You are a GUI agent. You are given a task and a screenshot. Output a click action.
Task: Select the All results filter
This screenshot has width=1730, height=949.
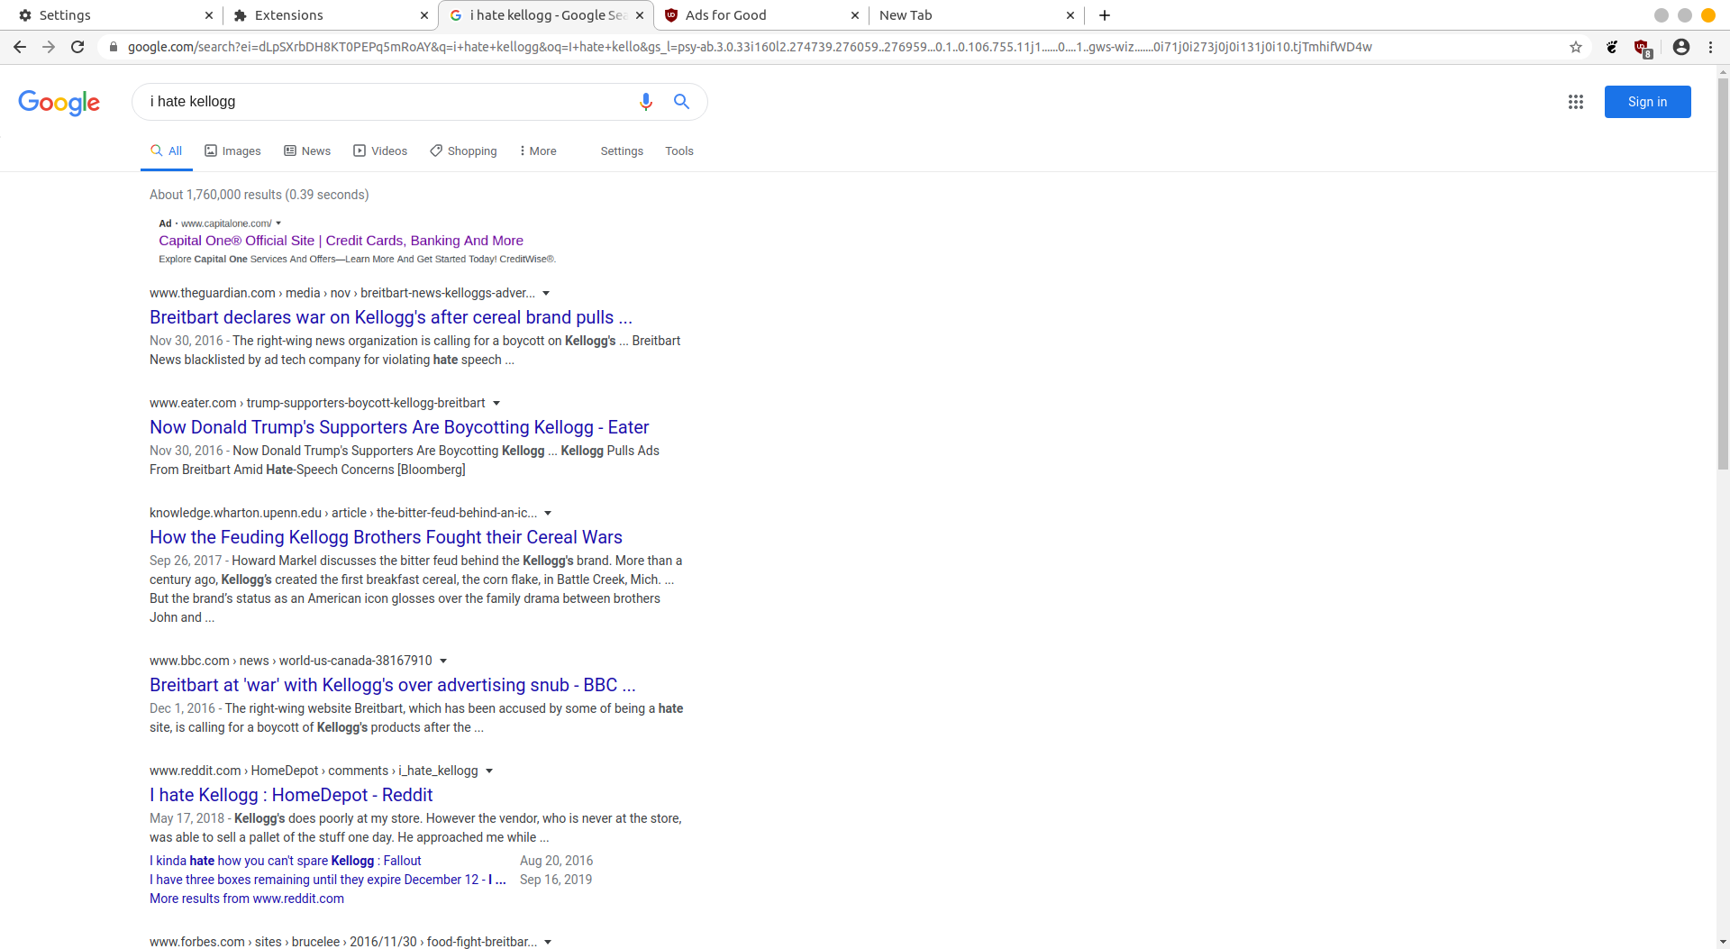[x=167, y=151]
